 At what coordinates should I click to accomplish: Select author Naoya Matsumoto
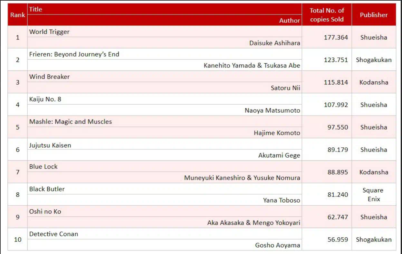(272, 110)
